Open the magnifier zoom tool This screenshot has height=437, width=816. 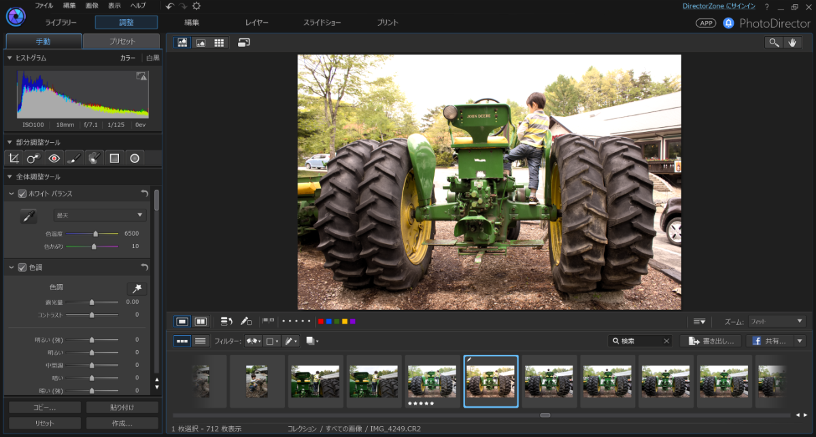click(x=773, y=42)
